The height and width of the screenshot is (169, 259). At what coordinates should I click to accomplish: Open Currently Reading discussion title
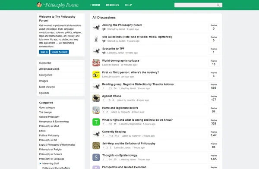(x=114, y=131)
